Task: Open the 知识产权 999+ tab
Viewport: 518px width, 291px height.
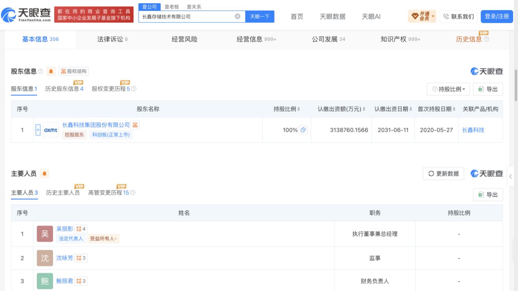Action: [400, 39]
